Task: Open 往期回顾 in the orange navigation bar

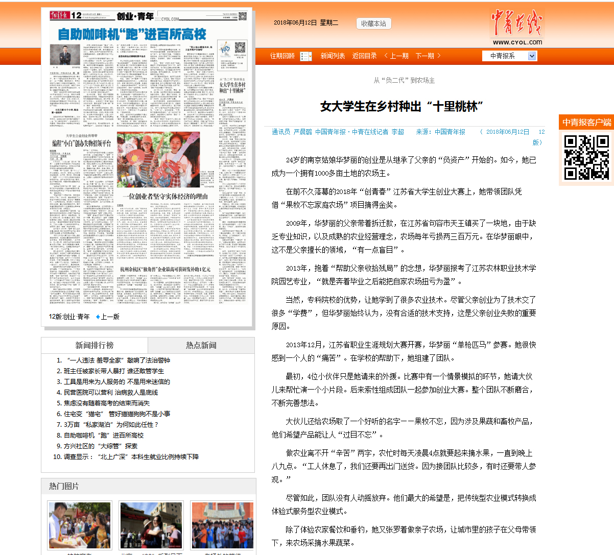Action: pos(282,56)
